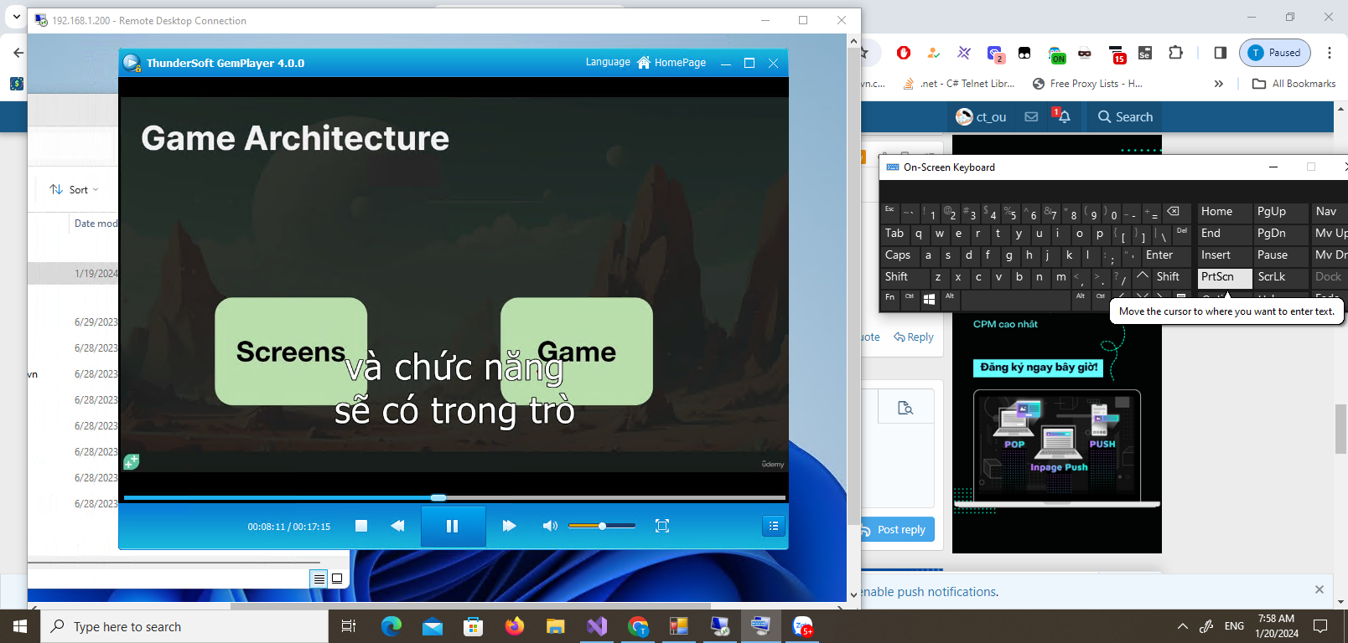Open the forum inbox envelope icon
The height and width of the screenshot is (643, 1348).
(1031, 117)
